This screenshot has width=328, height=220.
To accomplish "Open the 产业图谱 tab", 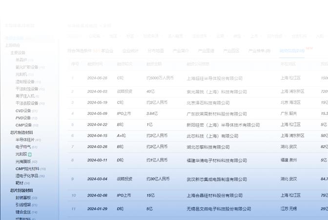I will 206,50.
